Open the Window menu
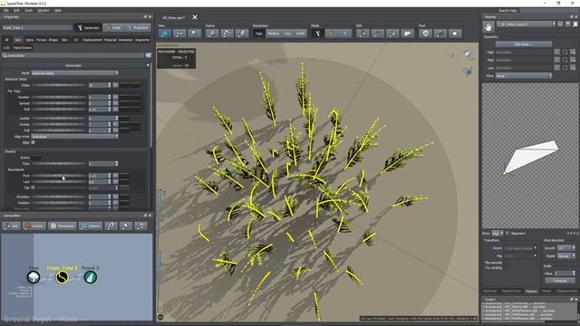Screen dimensions: 580x326 coord(43,10)
